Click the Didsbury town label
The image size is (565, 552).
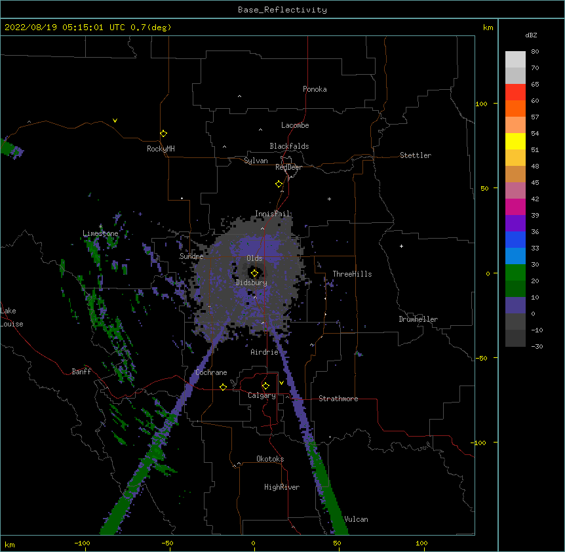tap(252, 283)
